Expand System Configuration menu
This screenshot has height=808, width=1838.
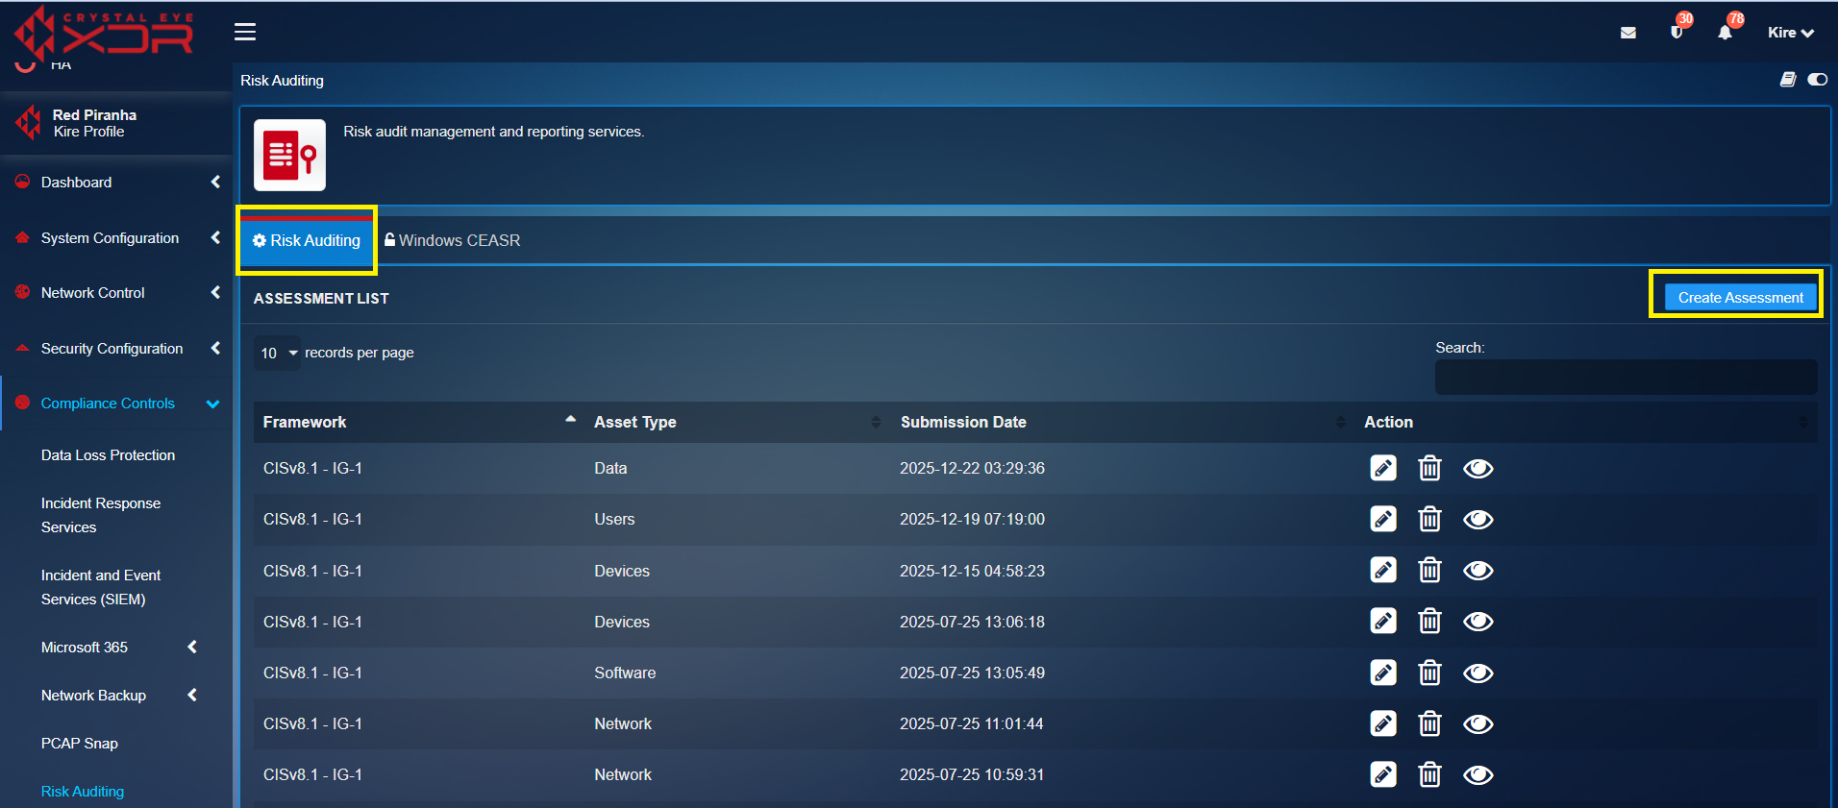click(x=116, y=238)
